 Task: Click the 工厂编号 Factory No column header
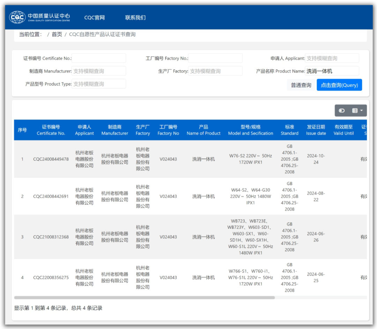point(168,130)
